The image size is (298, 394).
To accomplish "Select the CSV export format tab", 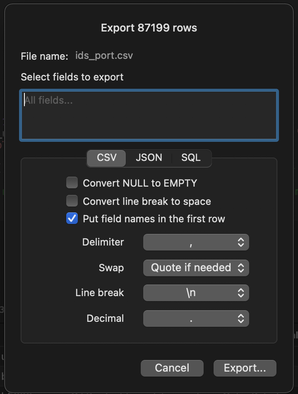I will [x=106, y=158].
